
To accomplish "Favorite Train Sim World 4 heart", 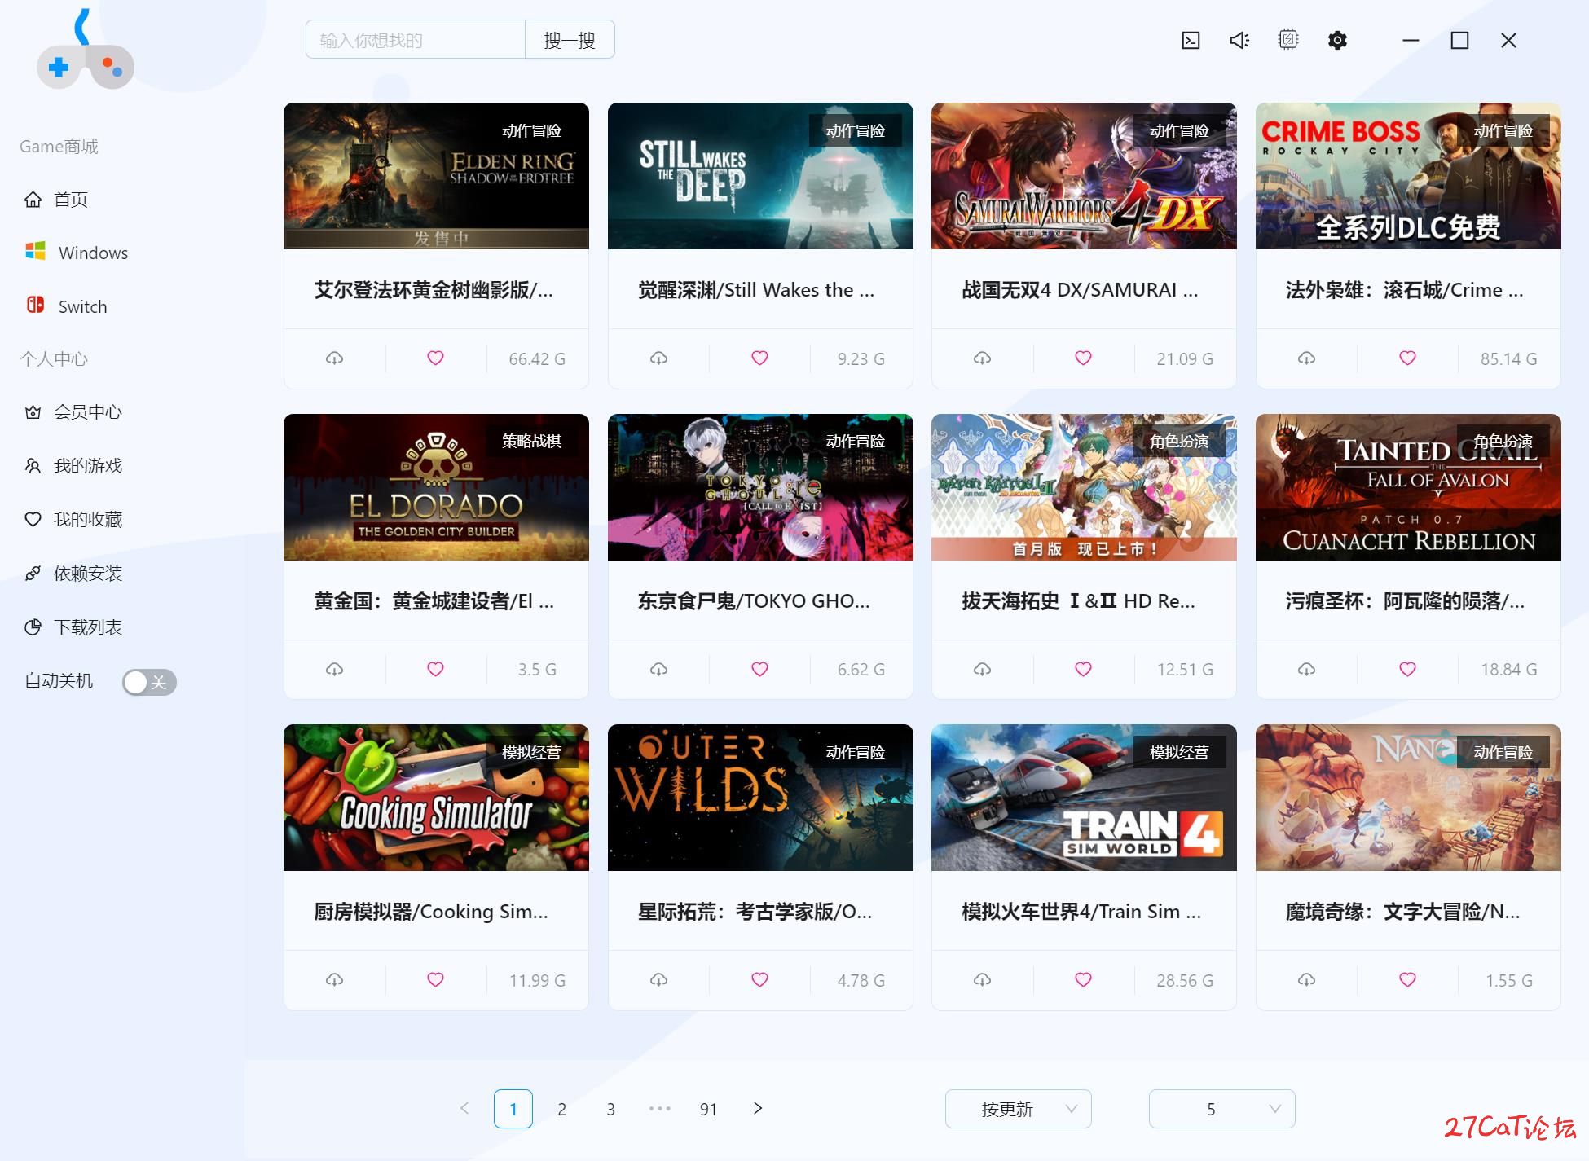I will tap(1083, 980).
